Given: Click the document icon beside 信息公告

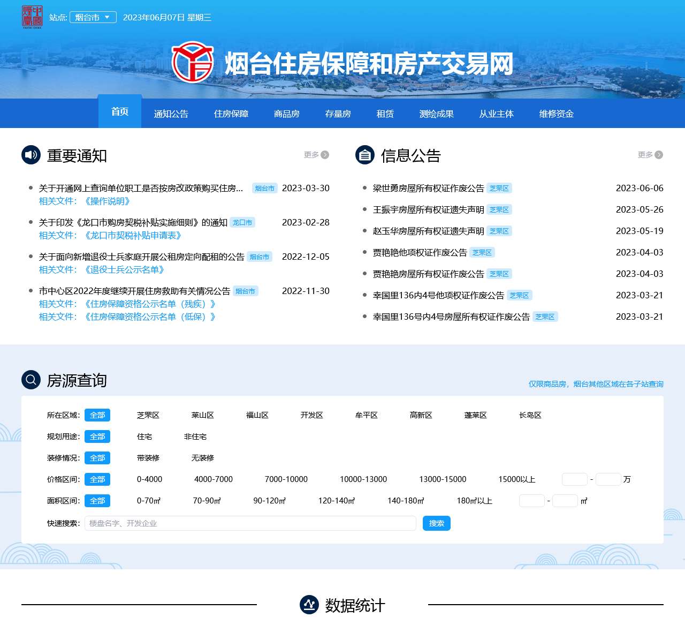Looking at the screenshot, I should (x=365, y=155).
